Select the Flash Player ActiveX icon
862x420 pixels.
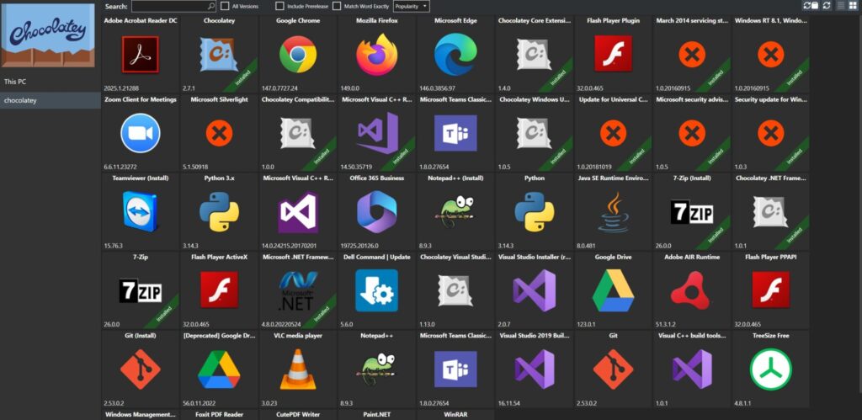point(219,290)
